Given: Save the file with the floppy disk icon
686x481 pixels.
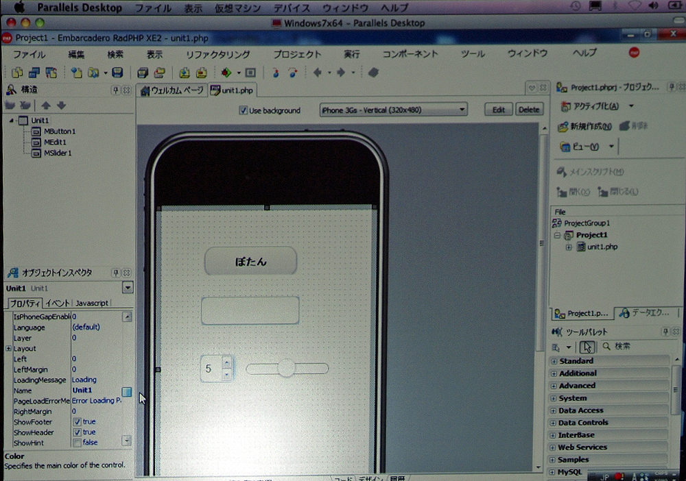Looking at the screenshot, I should [x=117, y=73].
